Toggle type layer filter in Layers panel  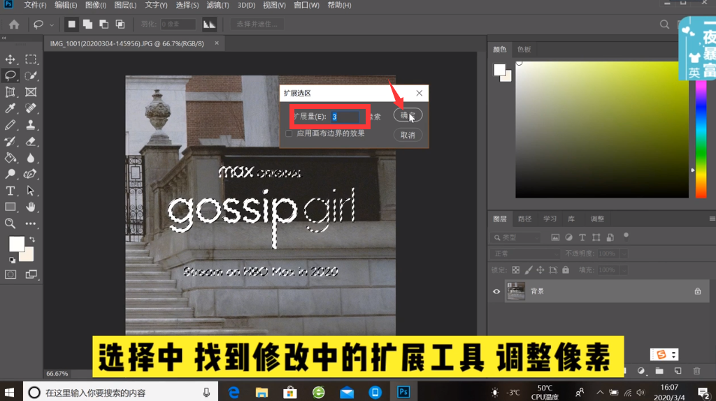click(582, 238)
